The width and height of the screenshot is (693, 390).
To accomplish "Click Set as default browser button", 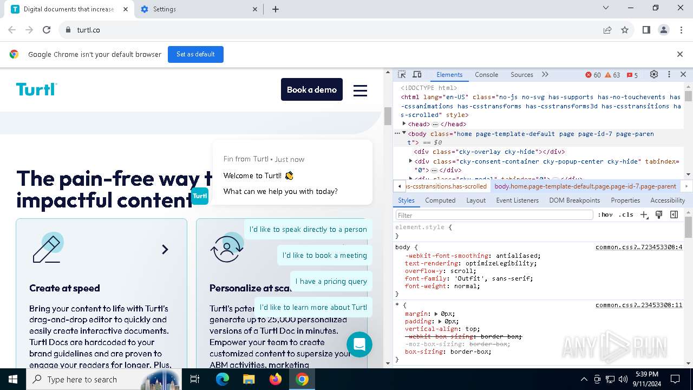I will click(x=195, y=54).
